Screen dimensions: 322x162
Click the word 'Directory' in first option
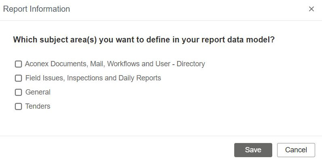click(191, 64)
